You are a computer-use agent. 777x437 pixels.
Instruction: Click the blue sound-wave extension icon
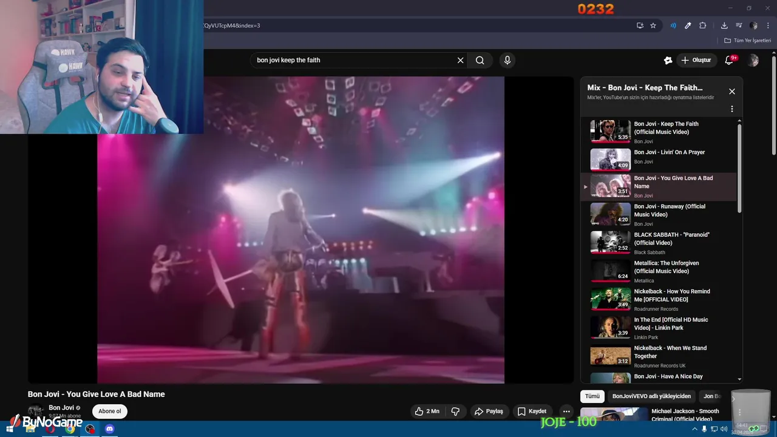click(x=673, y=25)
